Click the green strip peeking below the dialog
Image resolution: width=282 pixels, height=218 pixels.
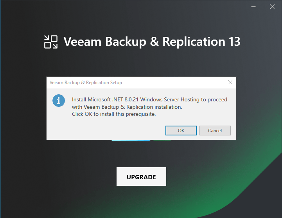pyautogui.click(x=162, y=140)
